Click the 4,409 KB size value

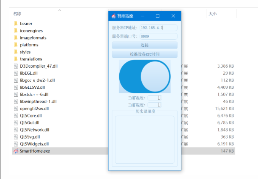[226, 87]
